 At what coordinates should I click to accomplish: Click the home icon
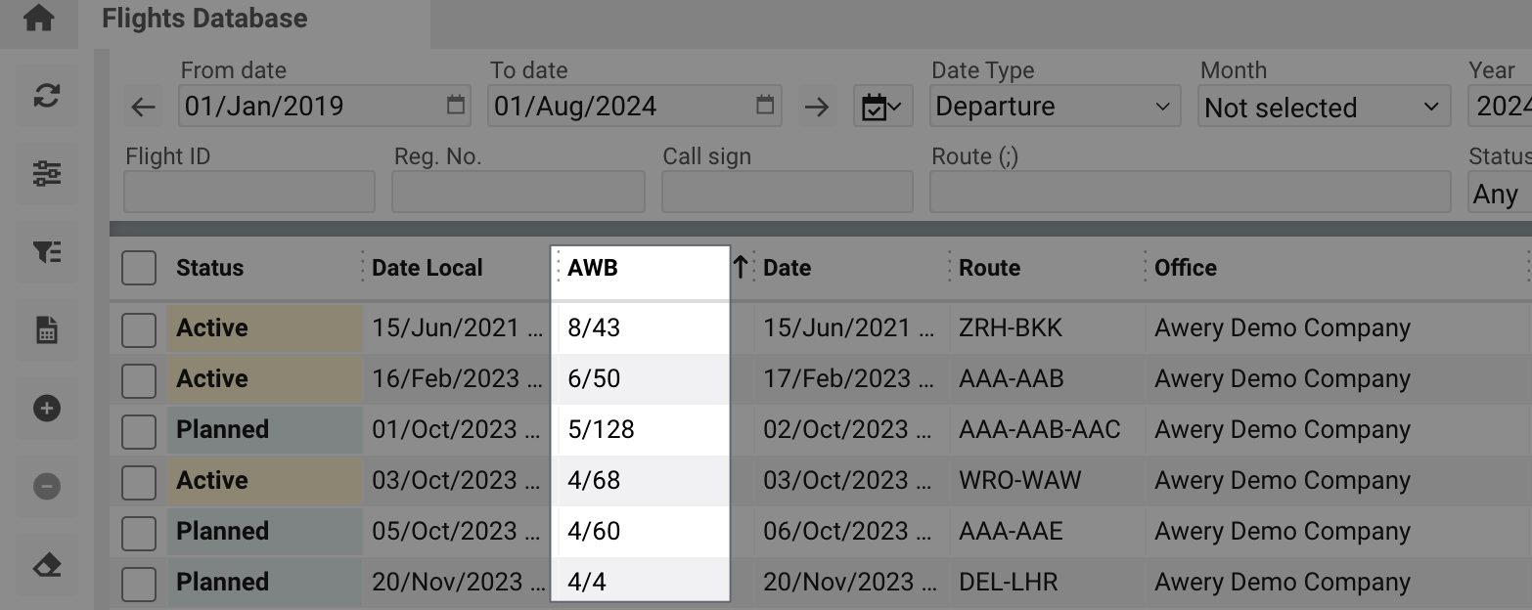click(38, 19)
